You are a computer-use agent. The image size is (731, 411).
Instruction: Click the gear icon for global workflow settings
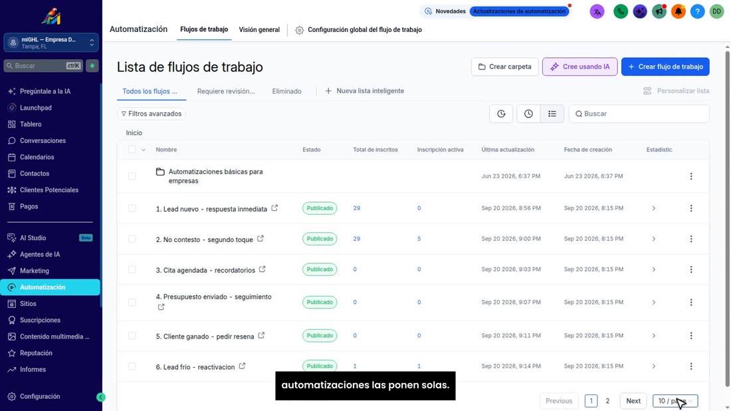coord(299,30)
